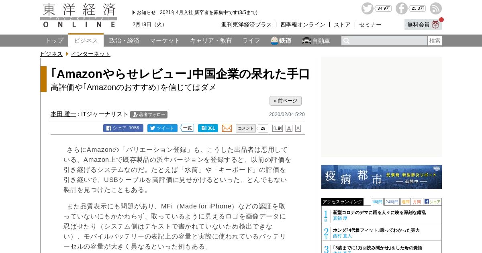
Task: Switch ranking to 24時間 tab
Action: [392, 202]
